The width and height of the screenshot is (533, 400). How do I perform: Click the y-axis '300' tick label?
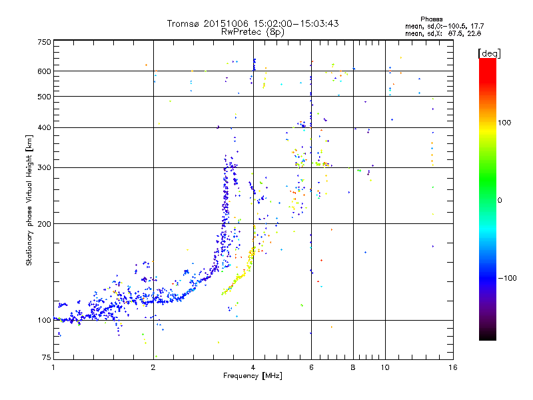point(44,167)
